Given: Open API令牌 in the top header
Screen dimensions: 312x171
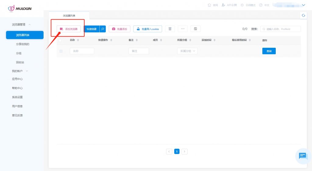Looking at the screenshot, I should (229, 5).
